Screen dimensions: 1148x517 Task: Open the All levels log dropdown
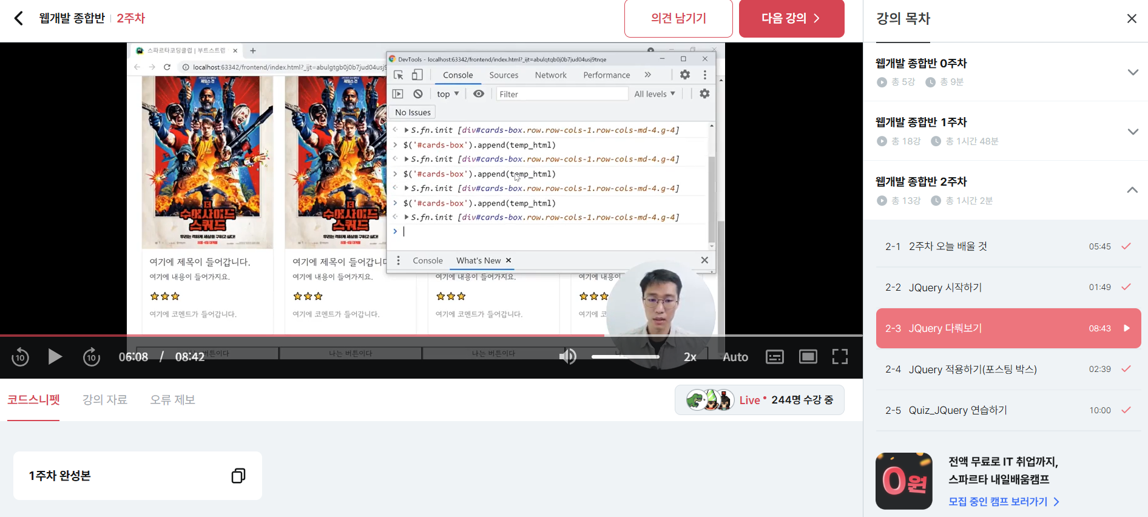(655, 94)
